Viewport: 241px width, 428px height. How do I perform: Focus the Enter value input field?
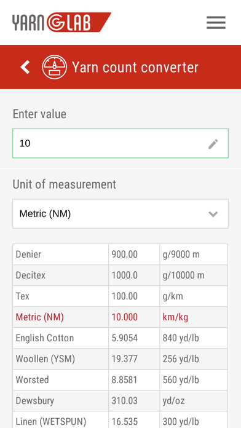[x=120, y=143]
